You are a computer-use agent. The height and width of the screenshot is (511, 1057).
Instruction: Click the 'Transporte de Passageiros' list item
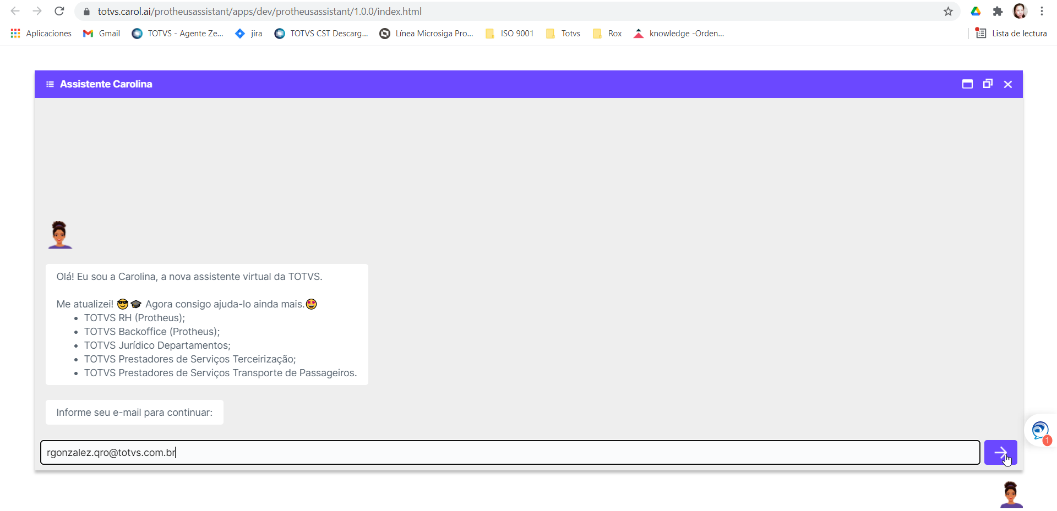[x=220, y=373]
